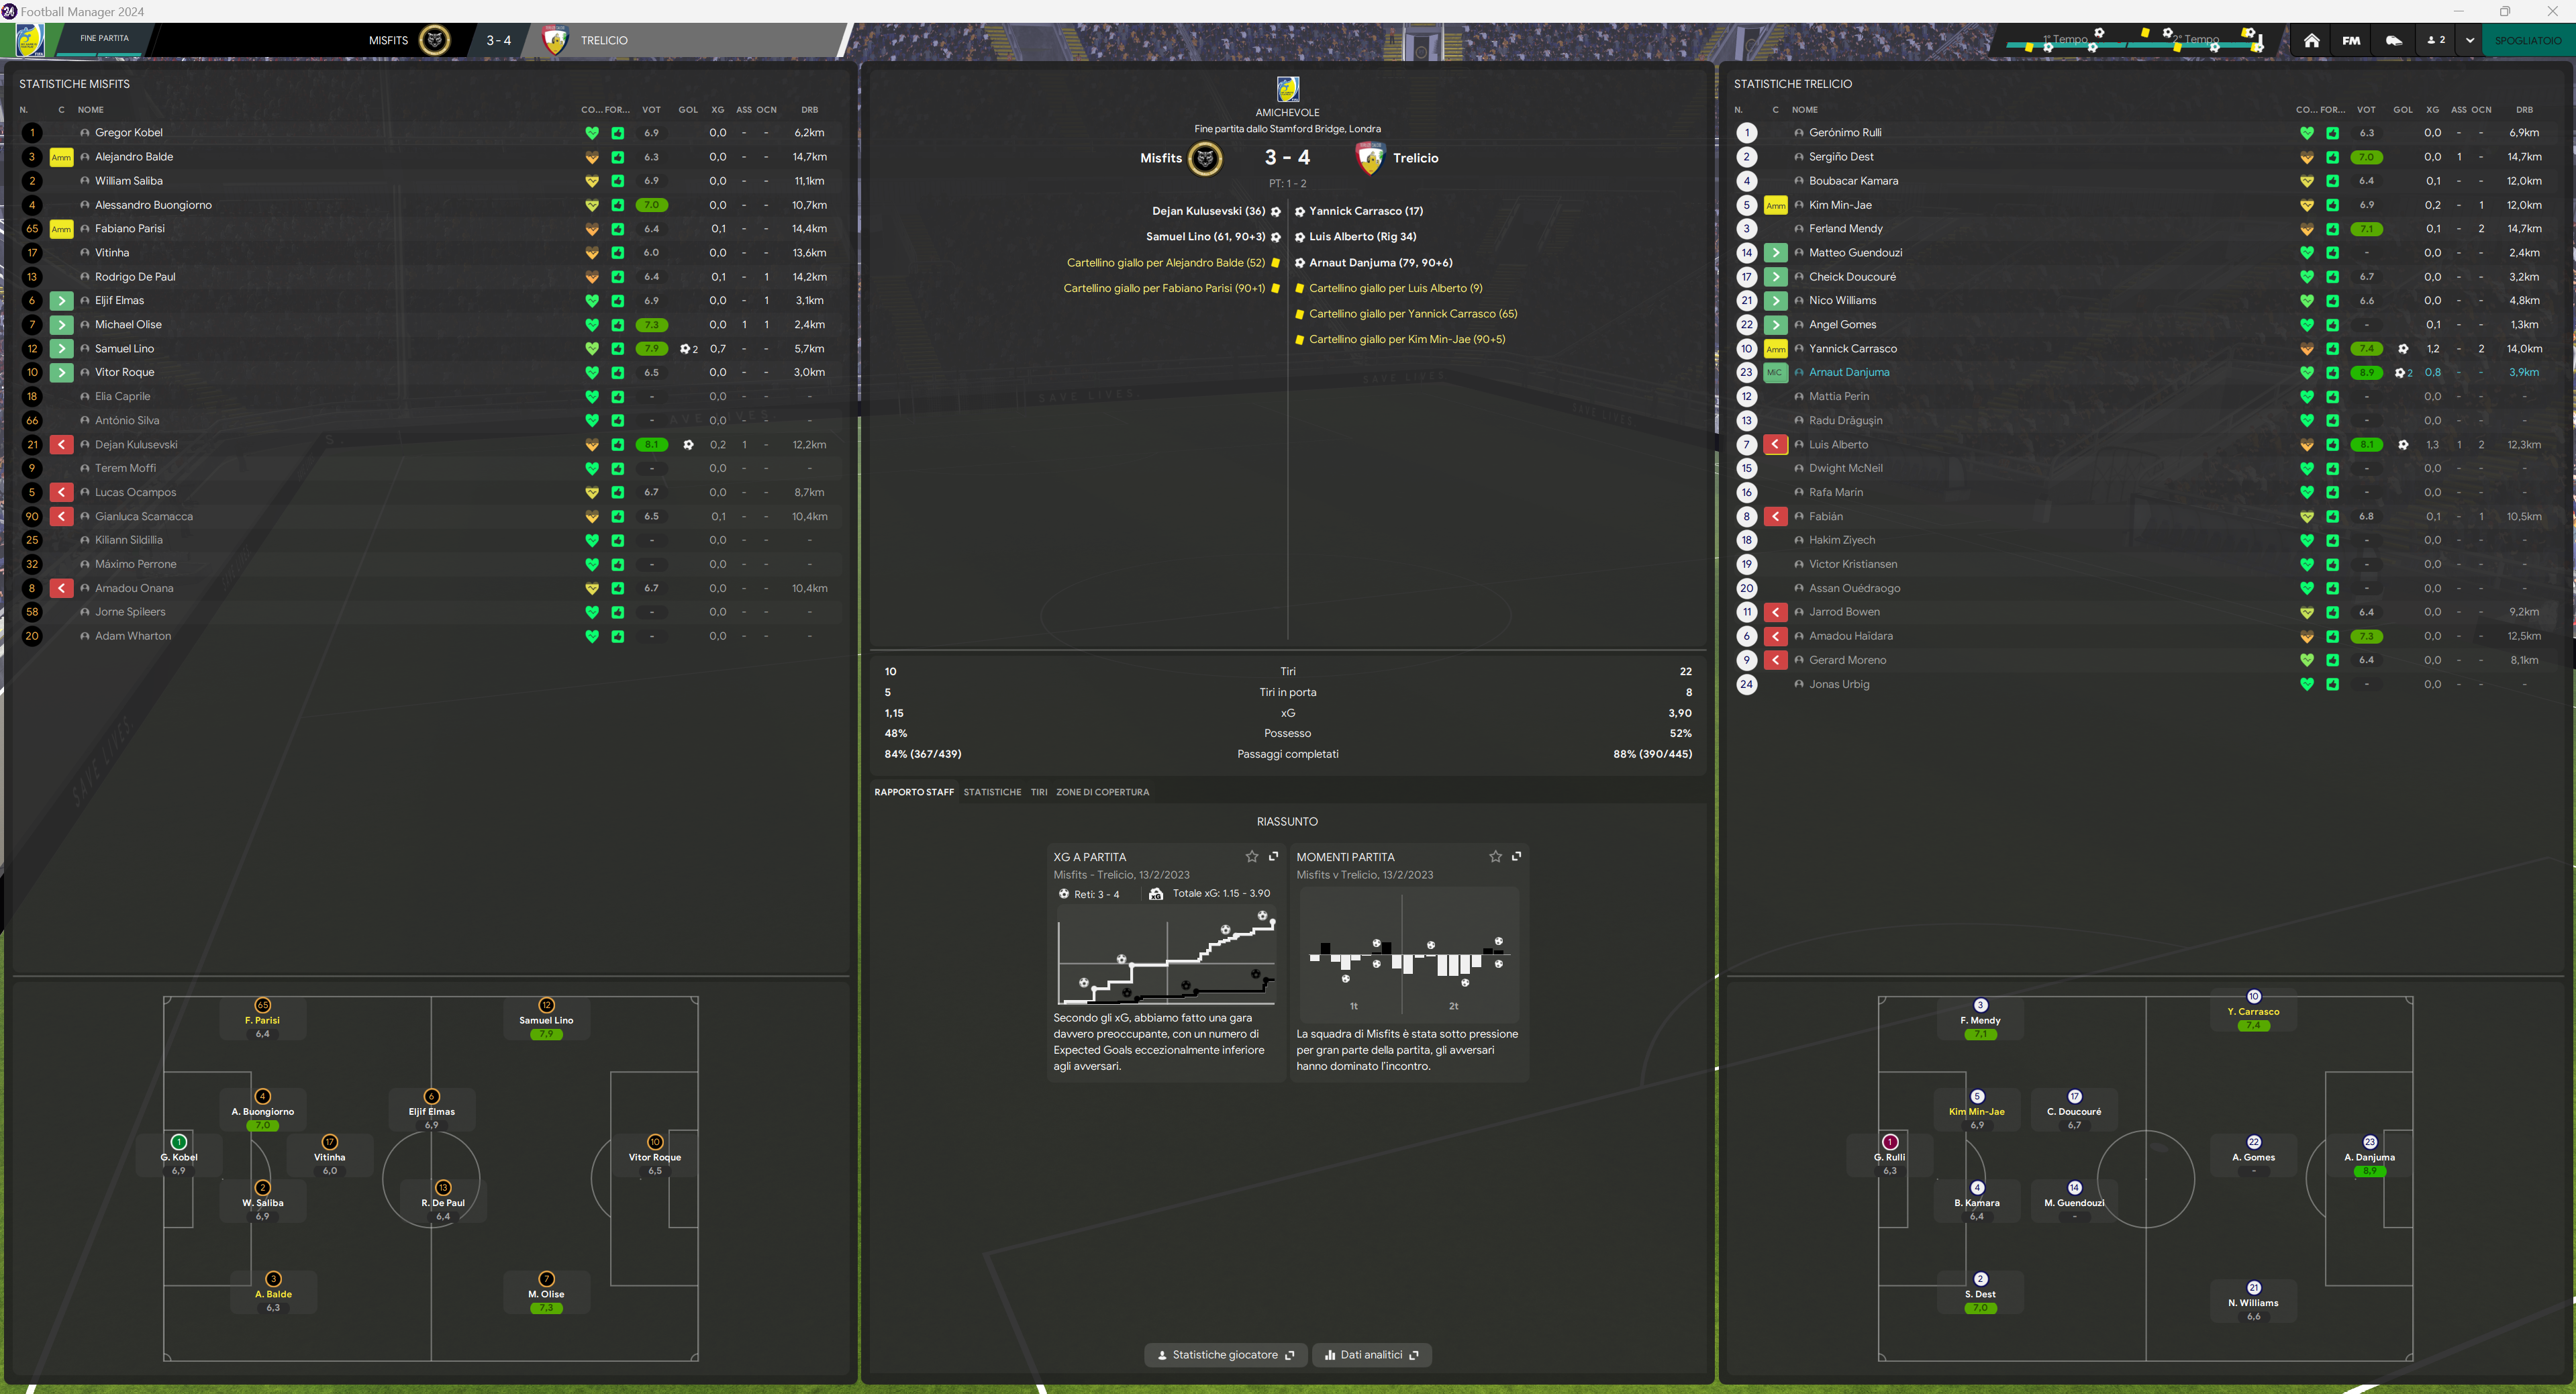Expand the MOMENTI PARTITA chart panel

coord(1516,856)
